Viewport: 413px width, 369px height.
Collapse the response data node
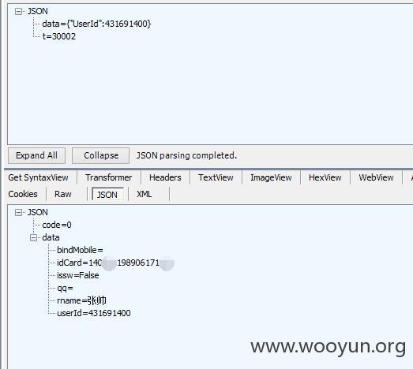click(x=33, y=238)
